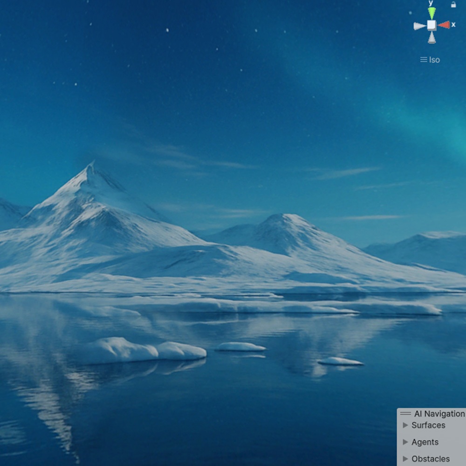Toggle the scene gizmo rotation lock icon
The height and width of the screenshot is (466, 466).
pos(453,5)
